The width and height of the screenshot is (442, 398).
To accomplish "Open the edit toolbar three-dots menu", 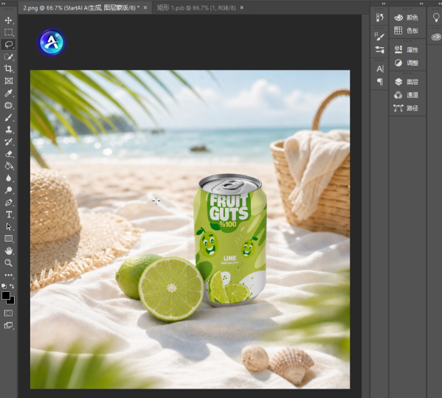I will click(x=8, y=275).
